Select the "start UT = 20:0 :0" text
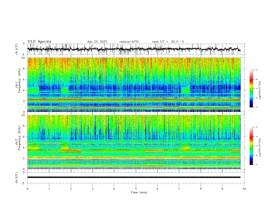Screen dimensions: 275x212 pos(168,42)
